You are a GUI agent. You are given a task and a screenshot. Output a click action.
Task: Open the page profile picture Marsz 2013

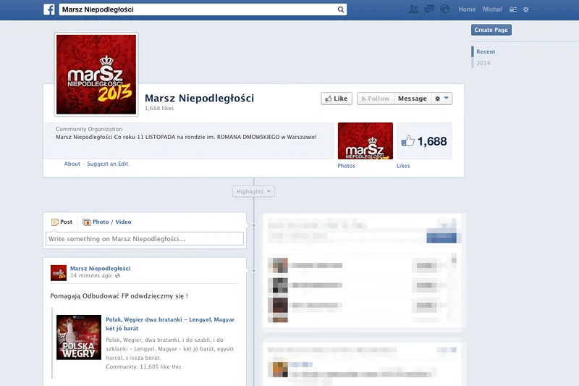tap(96, 75)
